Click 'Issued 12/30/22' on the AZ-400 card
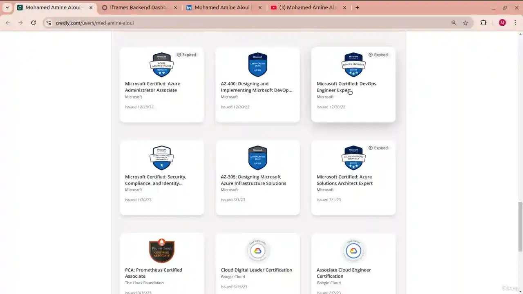This screenshot has height=294, width=523. point(235,107)
